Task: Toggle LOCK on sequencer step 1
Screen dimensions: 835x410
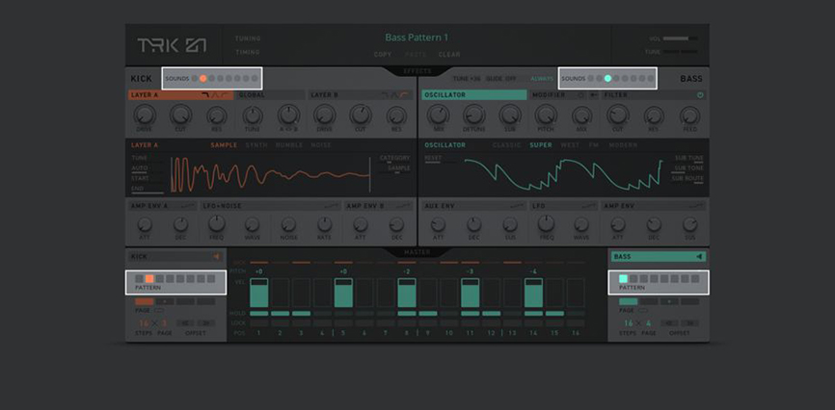Action: (x=258, y=322)
